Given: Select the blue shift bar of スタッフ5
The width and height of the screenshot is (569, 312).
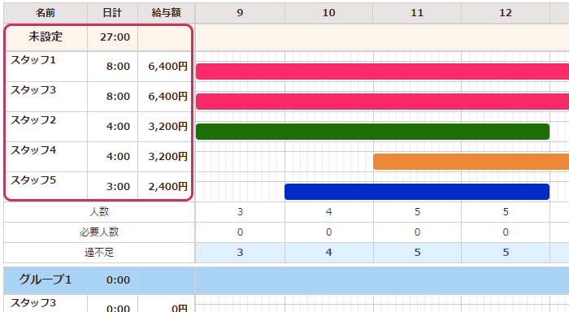Looking at the screenshot, I should click(x=417, y=192).
